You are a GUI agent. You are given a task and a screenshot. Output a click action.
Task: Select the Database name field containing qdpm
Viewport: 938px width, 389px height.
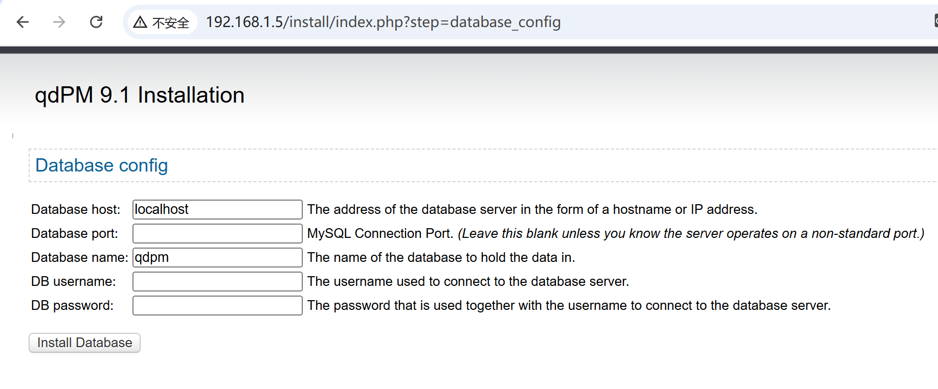(217, 257)
